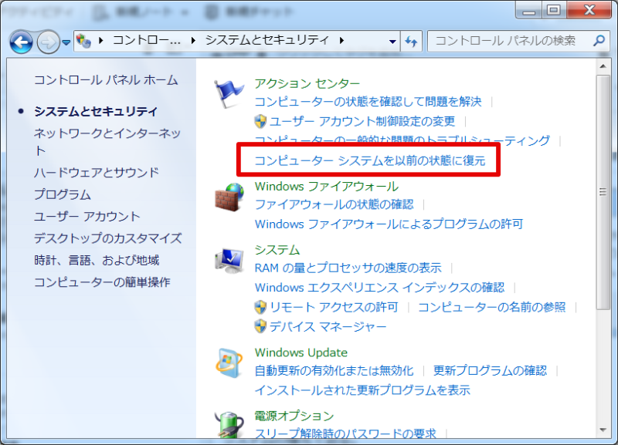The width and height of the screenshot is (618, 445).
Task: Click コンピューターの名前の参照 link
Action: (x=492, y=307)
